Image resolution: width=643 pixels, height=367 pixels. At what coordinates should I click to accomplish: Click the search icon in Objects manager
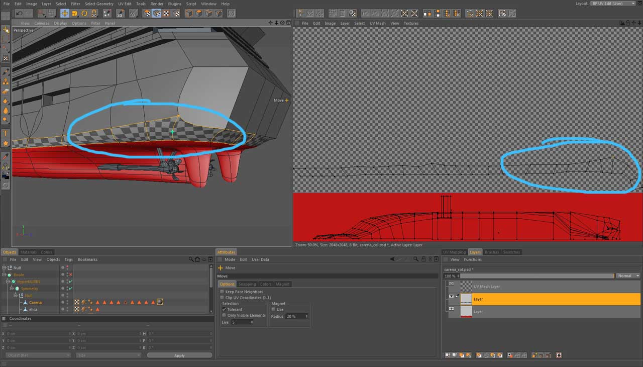(x=191, y=259)
